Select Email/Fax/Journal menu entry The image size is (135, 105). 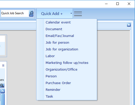click(60, 36)
